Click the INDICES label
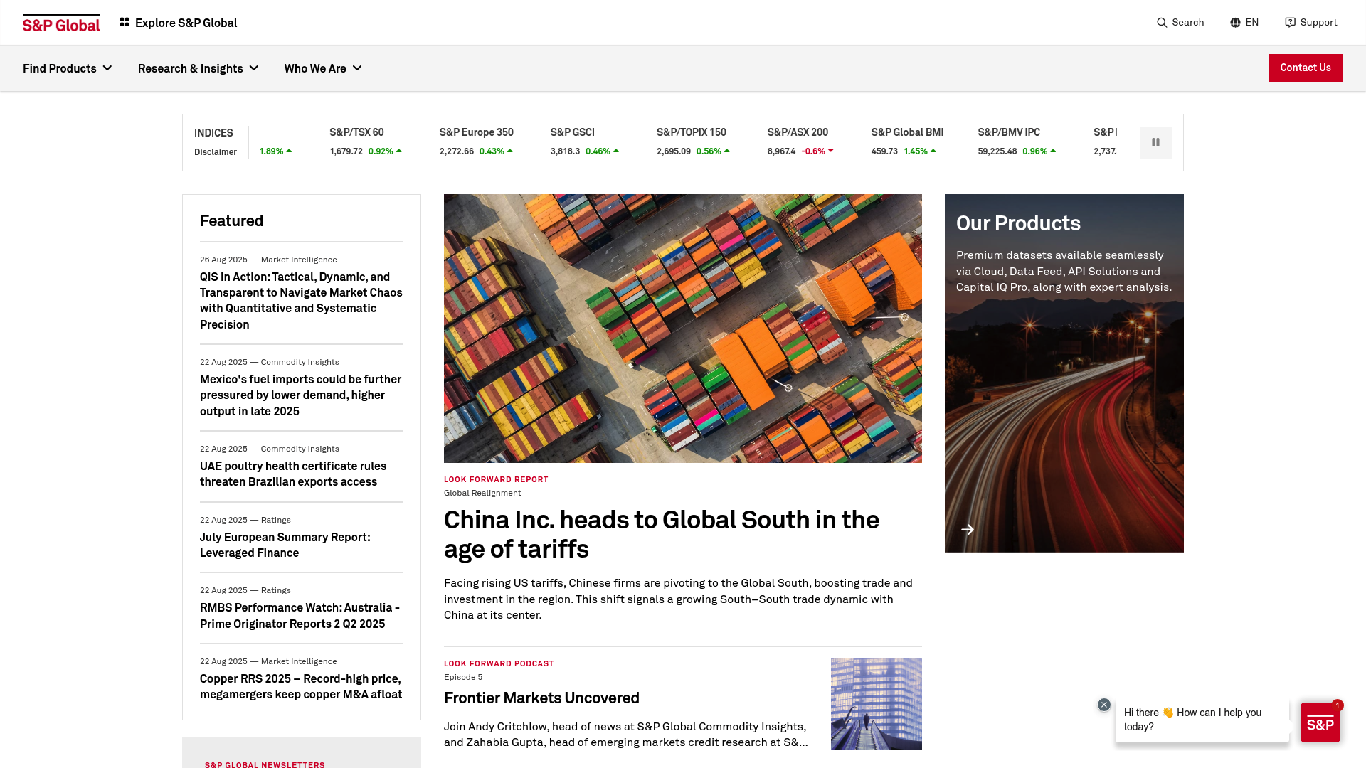The image size is (1366, 768). pos(213,133)
